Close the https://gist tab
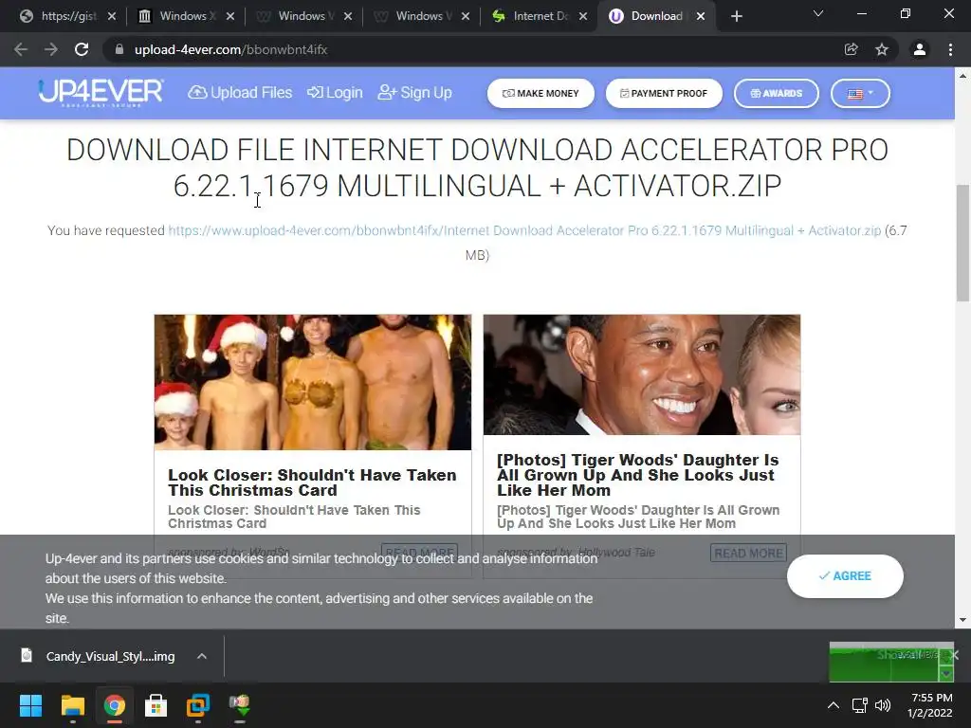The width and height of the screenshot is (971, 728). click(x=112, y=17)
